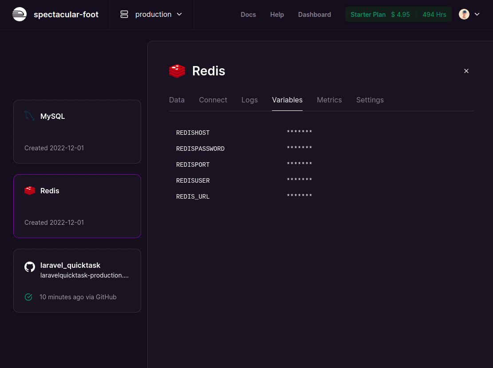Go to the Dashboard link
The image size is (493, 368).
(x=315, y=15)
